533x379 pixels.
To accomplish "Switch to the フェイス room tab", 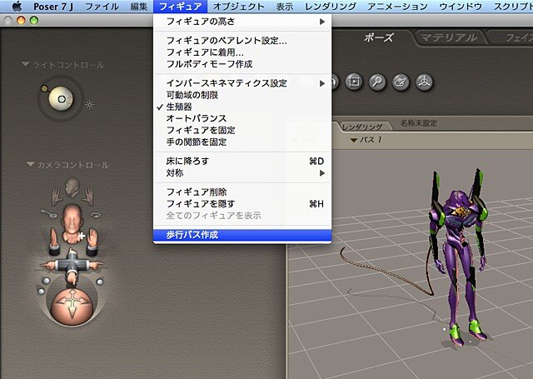I will coord(515,37).
